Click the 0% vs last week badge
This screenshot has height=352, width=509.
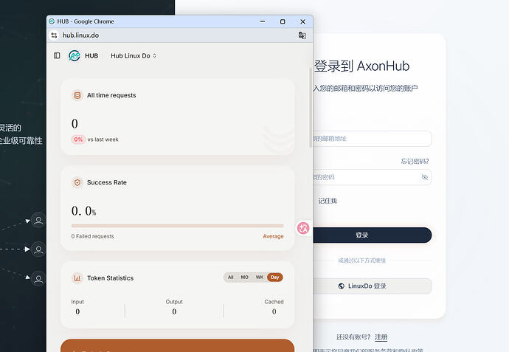click(78, 139)
